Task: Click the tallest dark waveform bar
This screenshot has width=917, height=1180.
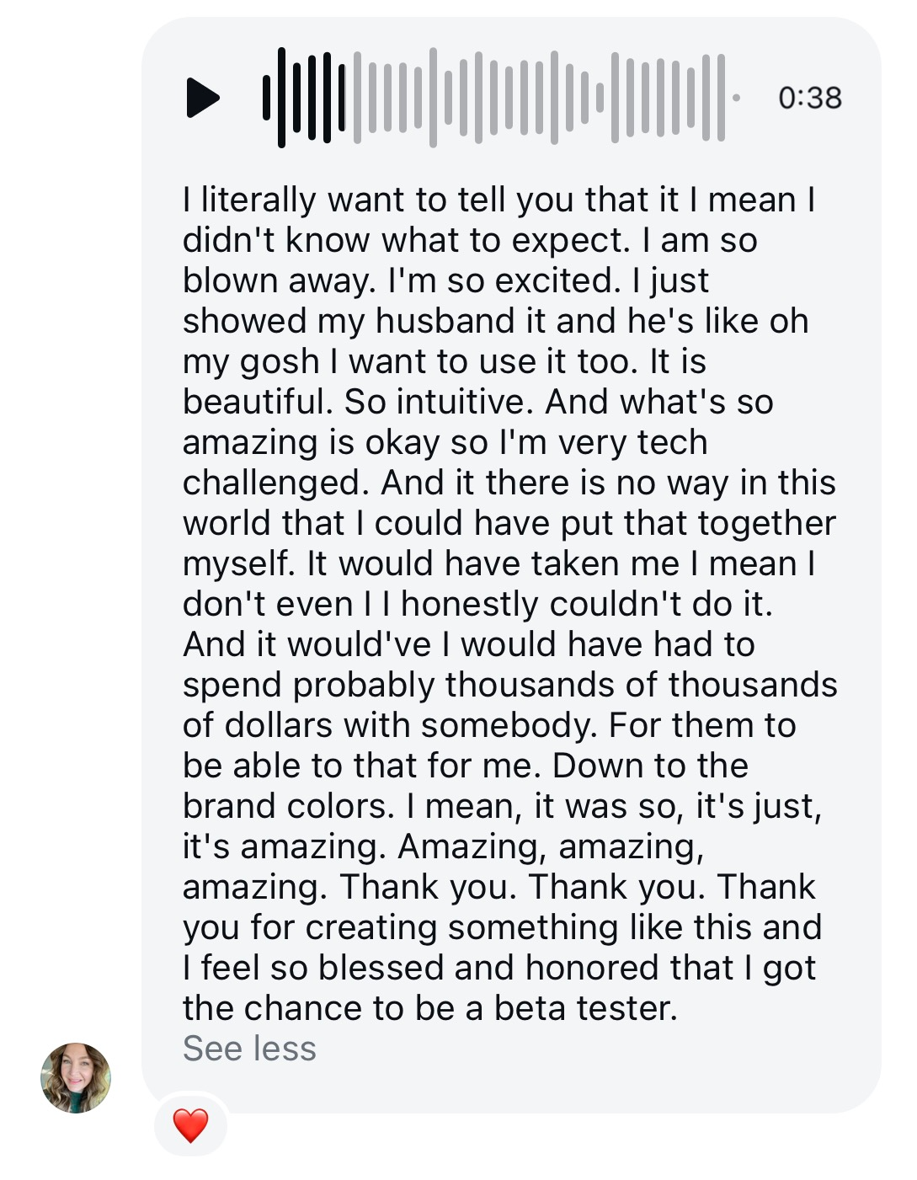Action: coord(281,98)
